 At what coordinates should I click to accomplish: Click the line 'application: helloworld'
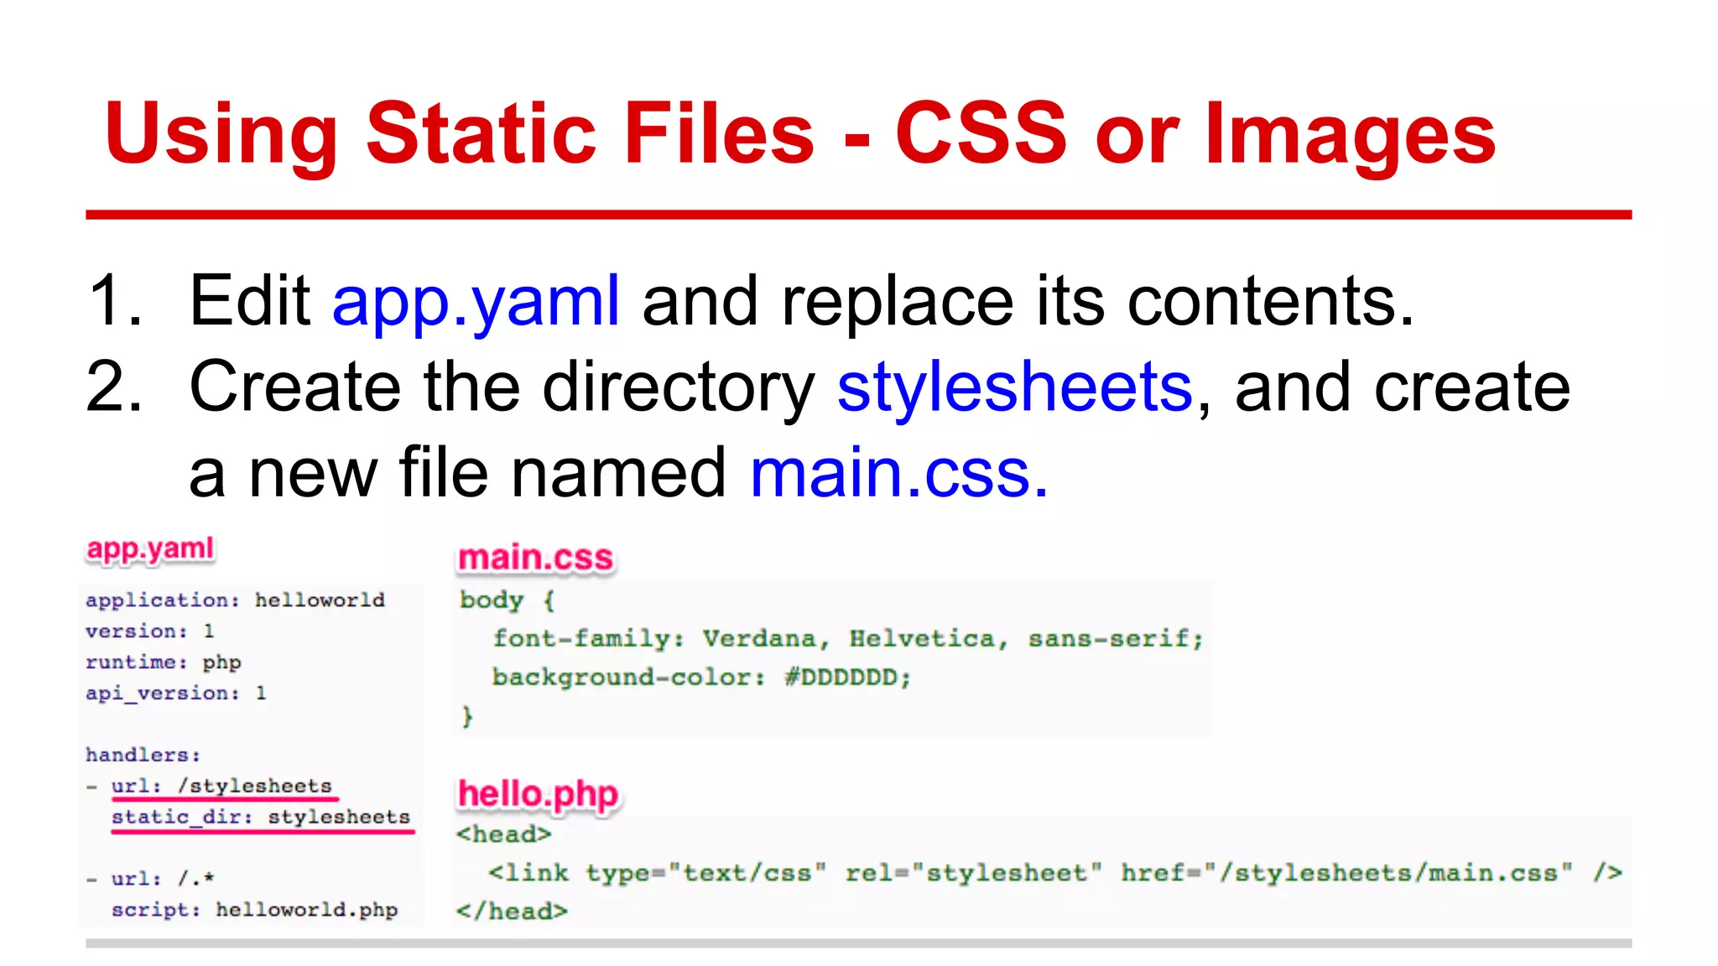point(235,600)
